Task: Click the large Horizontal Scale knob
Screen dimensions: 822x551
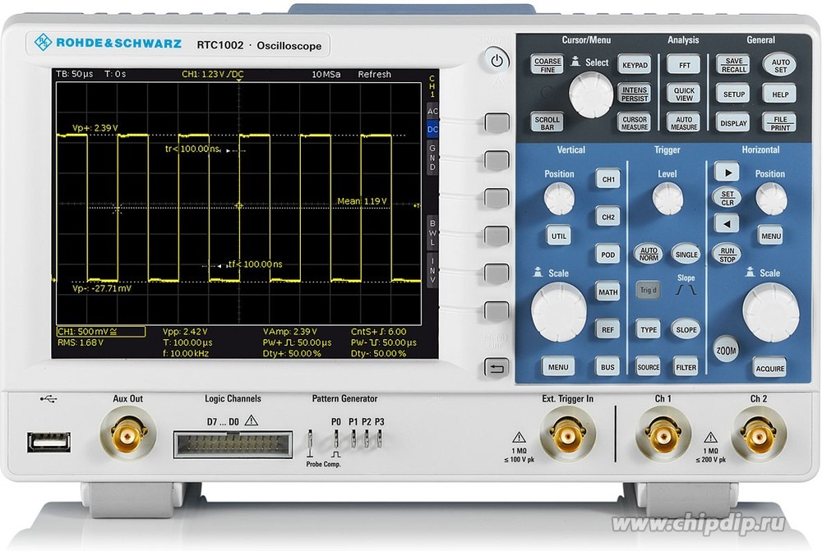Action: (x=771, y=313)
